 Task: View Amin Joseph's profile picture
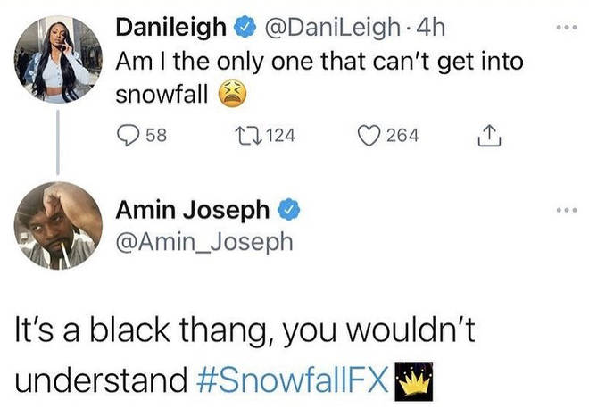(x=58, y=226)
